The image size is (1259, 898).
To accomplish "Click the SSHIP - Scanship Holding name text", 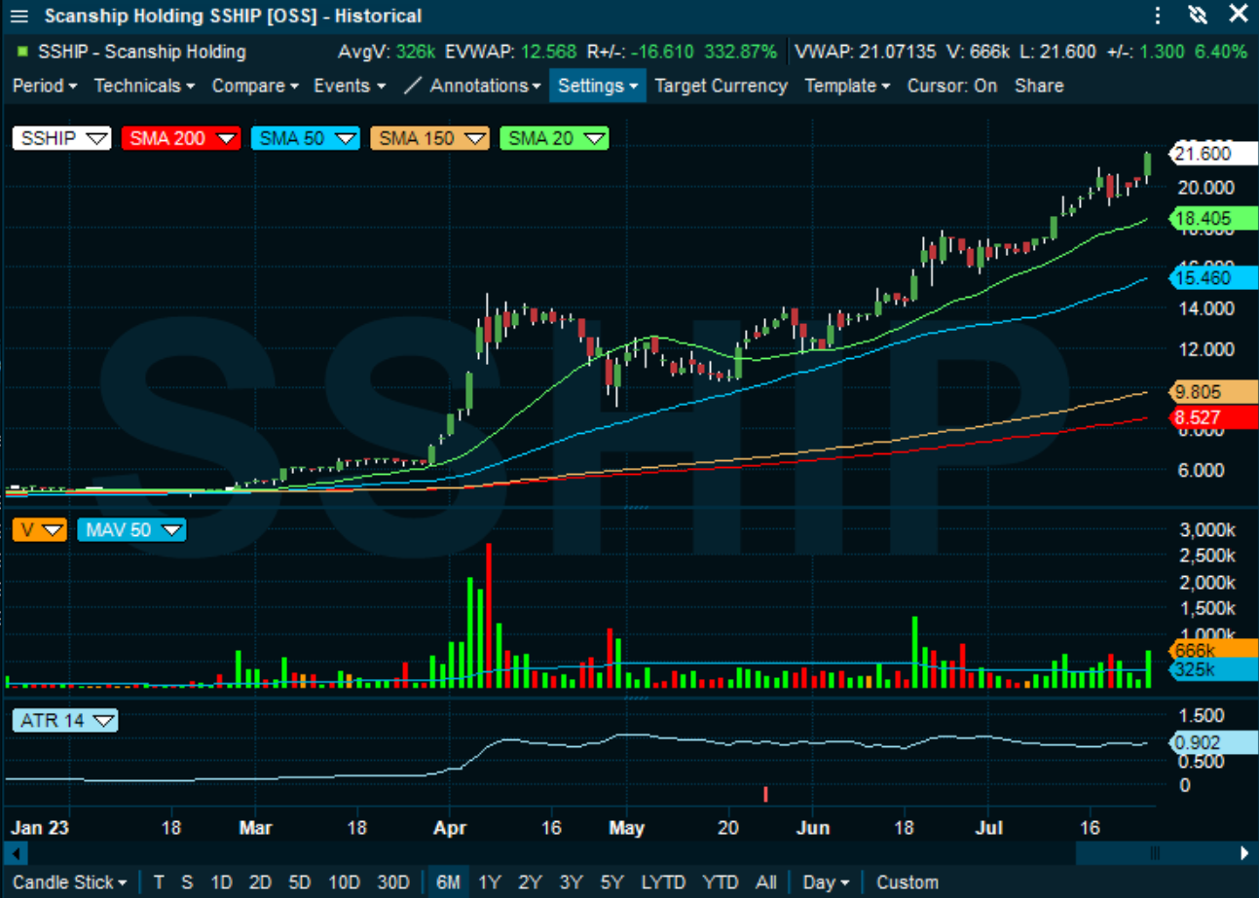I will click(x=142, y=52).
